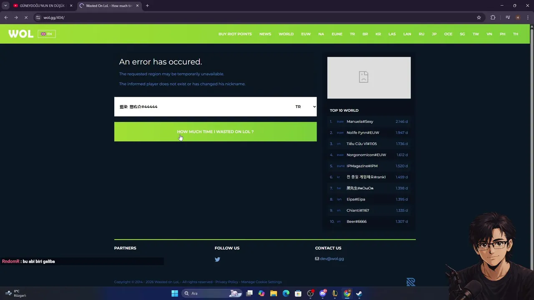Image resolution: width=534 pixels, height=300 pixels.
Task: Open the RU region menu
Action: click(x=421, y=34)
